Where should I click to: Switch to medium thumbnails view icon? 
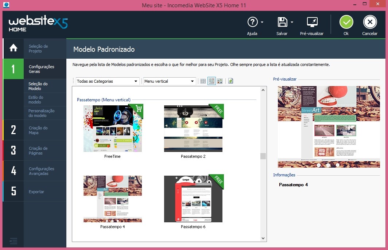pyautogui.click(x=212, y=81)
